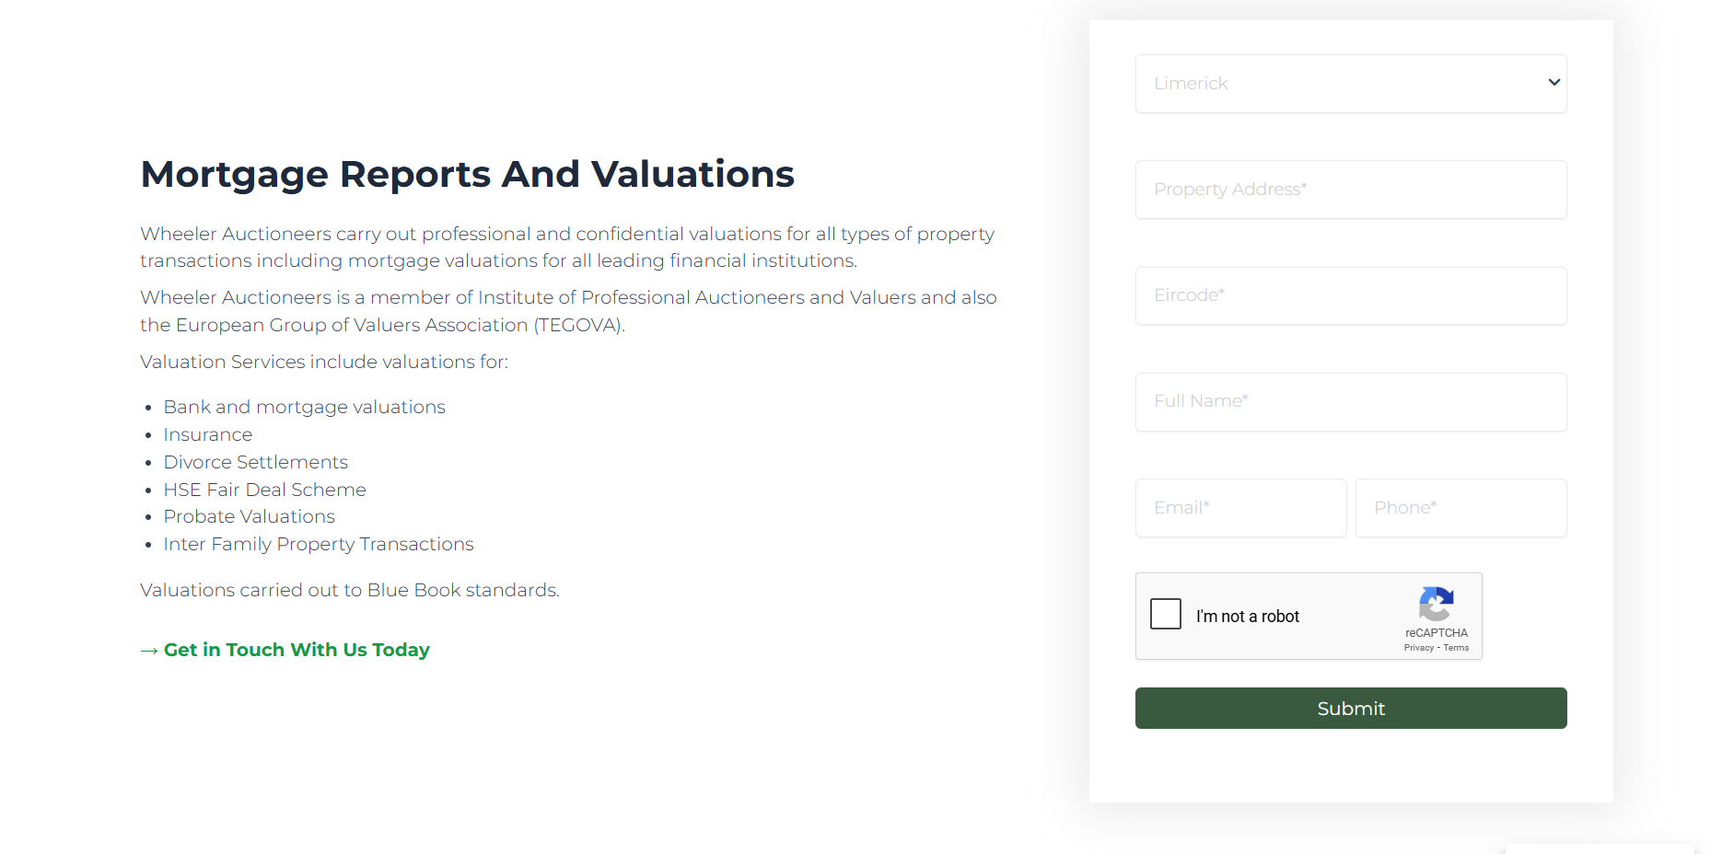Click the Divorce Settlements list item
The height and width of the screenshot is (854, 1722).
point(255,462)
